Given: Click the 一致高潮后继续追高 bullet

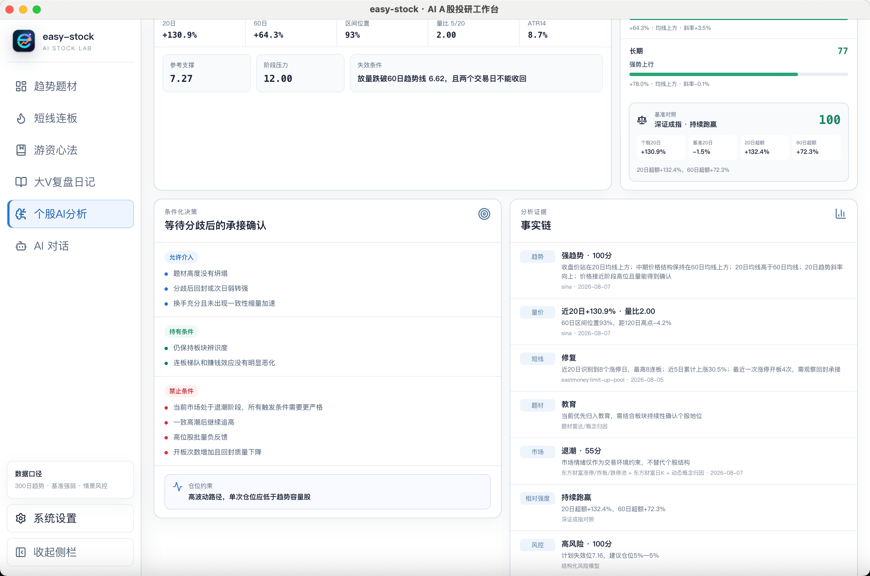Looking at the screenshot, I should coord(204,422).
